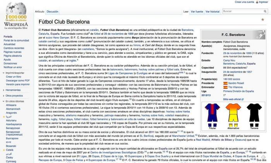The image size is (271, 163).
Task: Switch to the Discusión tab
Action: pos(52,12)
